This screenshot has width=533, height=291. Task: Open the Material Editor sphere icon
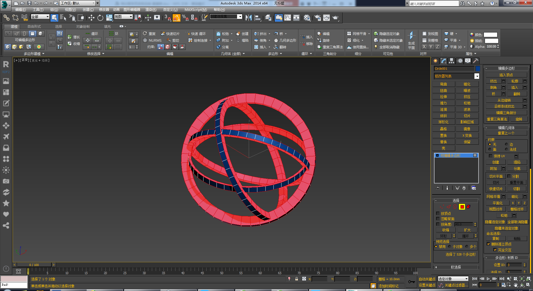coord(307,18)
